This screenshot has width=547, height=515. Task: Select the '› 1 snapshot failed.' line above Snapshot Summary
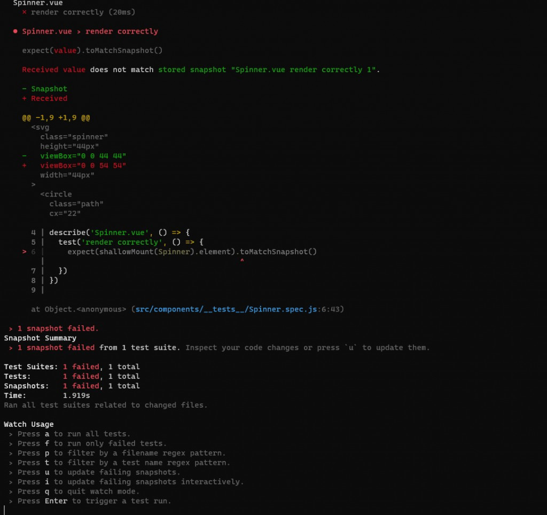54,329
